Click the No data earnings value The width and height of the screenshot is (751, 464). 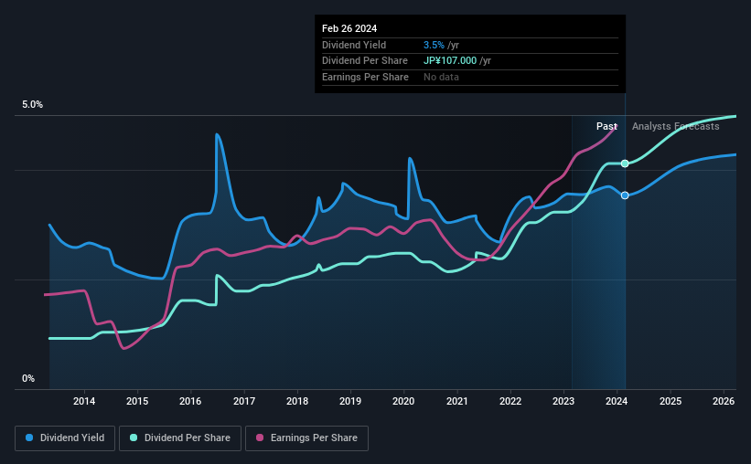[x=441, y=77]
